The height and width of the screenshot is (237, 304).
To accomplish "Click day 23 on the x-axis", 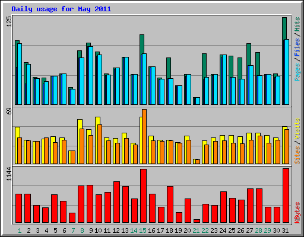I will [x=214, y=230].
